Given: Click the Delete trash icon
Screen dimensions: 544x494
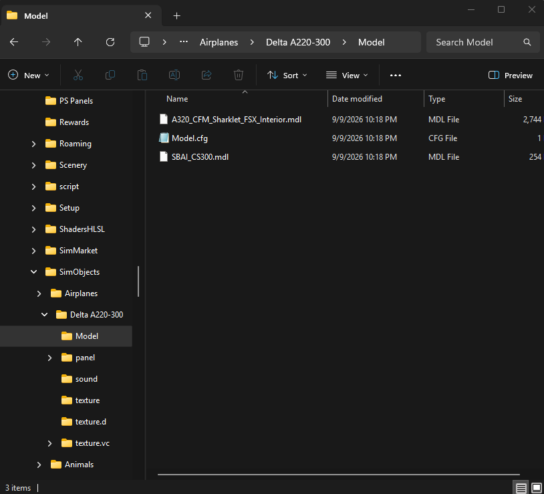Looking at the screenshot, I should [239, 75].
